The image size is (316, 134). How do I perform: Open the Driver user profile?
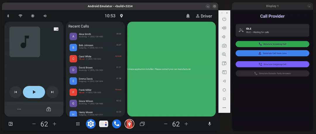(204, 16)
